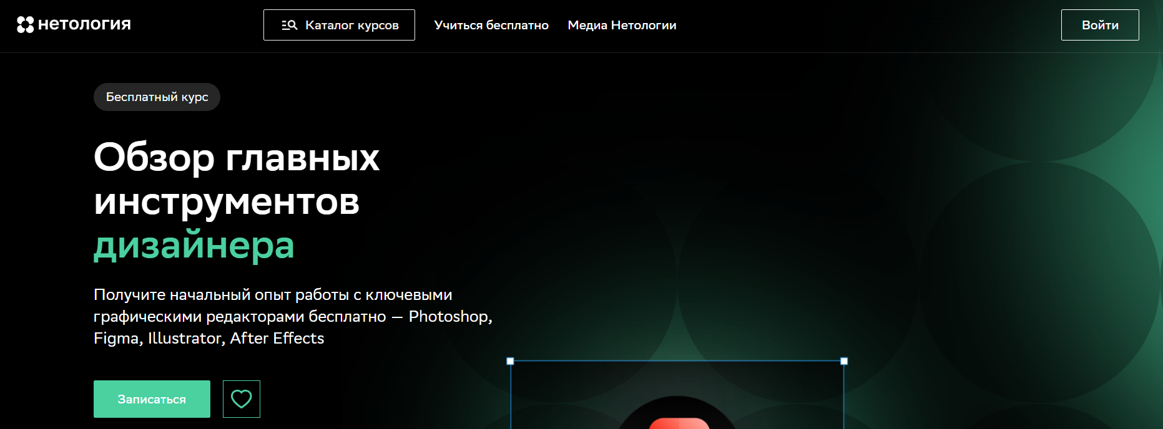This screenshot has height=429, width=1163.
Task: Click the heading word дизайнера
Action: (194, 246)
